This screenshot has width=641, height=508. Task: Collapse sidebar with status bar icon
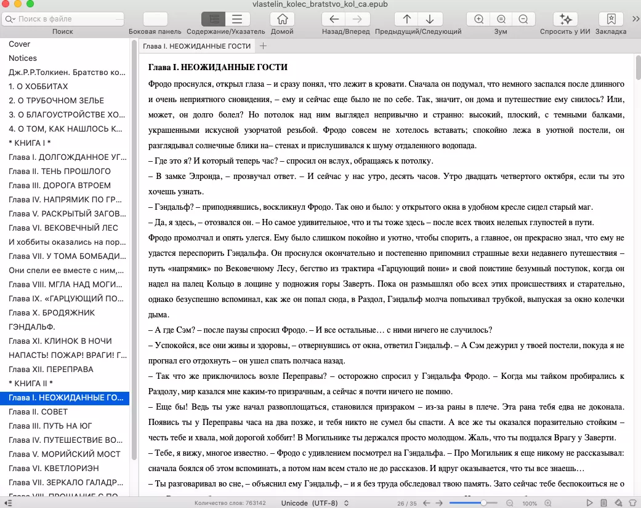[x=8, y=503]
